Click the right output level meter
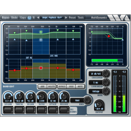The height and width of the screenshot is (131, 131). click(x=124, y=94)
